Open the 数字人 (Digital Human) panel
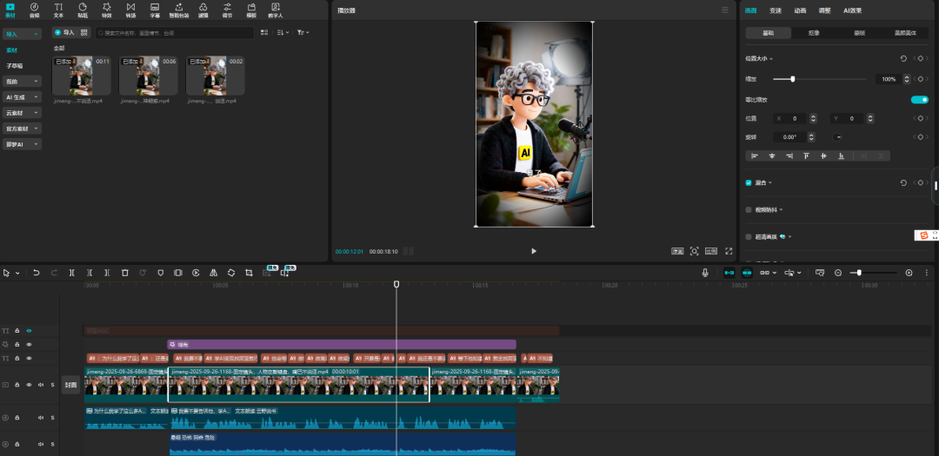 coord(275,10)
